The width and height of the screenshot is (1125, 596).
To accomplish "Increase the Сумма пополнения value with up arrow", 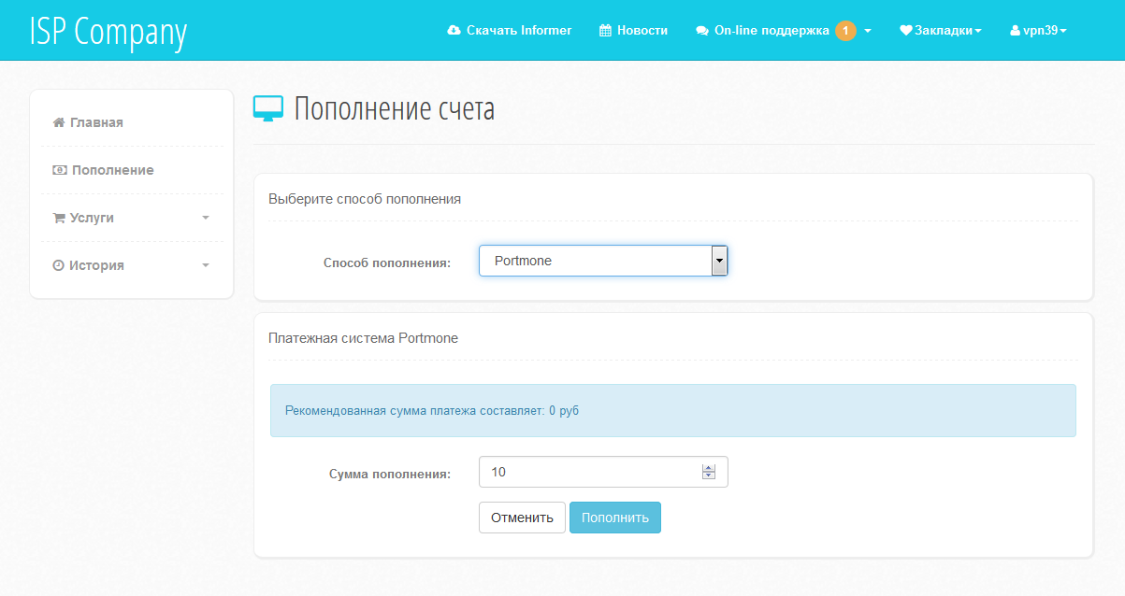I will tap(709, 467).
